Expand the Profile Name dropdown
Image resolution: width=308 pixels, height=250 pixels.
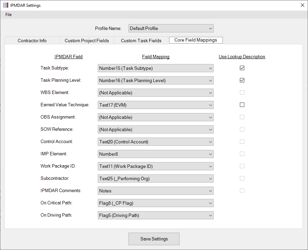pos(171,28)
